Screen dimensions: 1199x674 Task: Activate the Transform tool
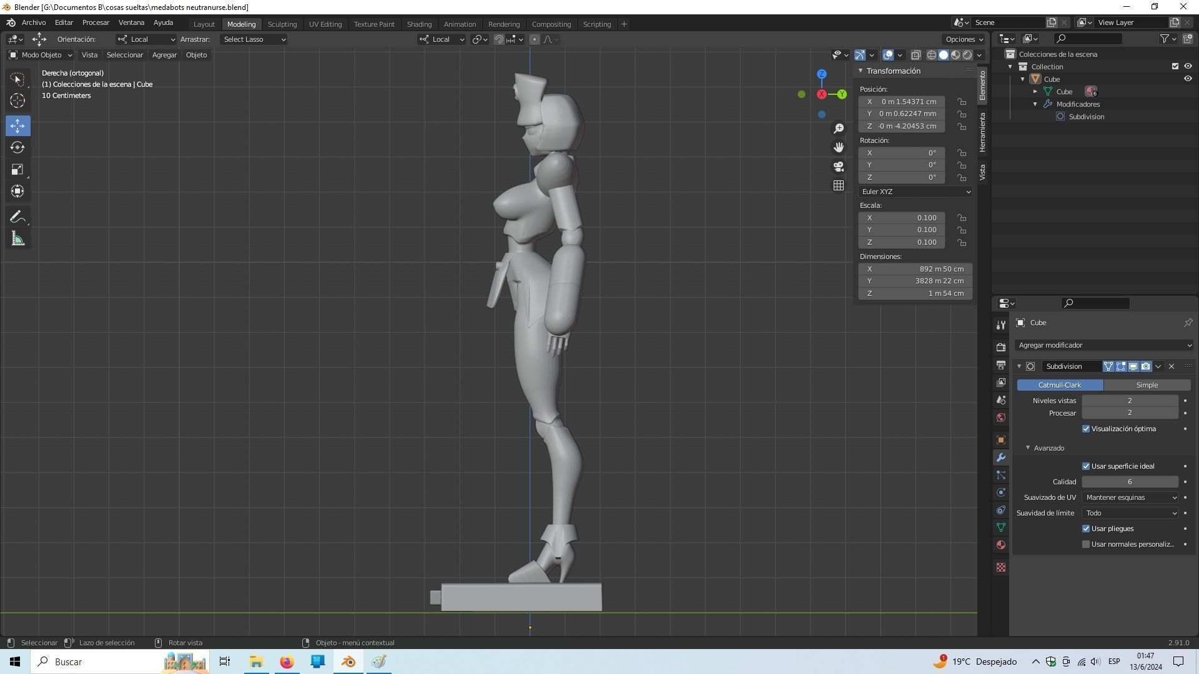point(17,191)
